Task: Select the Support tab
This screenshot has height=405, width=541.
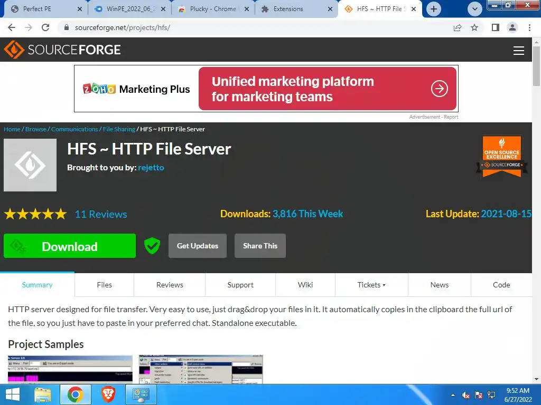Action: [240, 285]
